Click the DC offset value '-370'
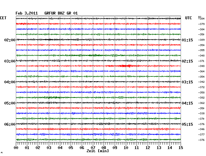Image resolution: width=206 pixels, height=156 pixels. coord(201,119)
